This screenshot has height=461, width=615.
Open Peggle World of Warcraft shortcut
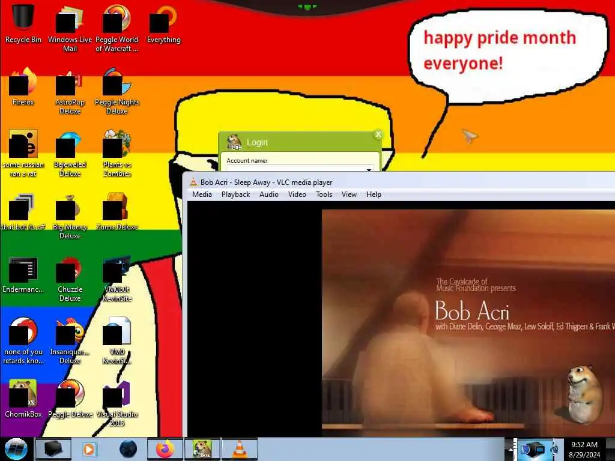(117, 28)
